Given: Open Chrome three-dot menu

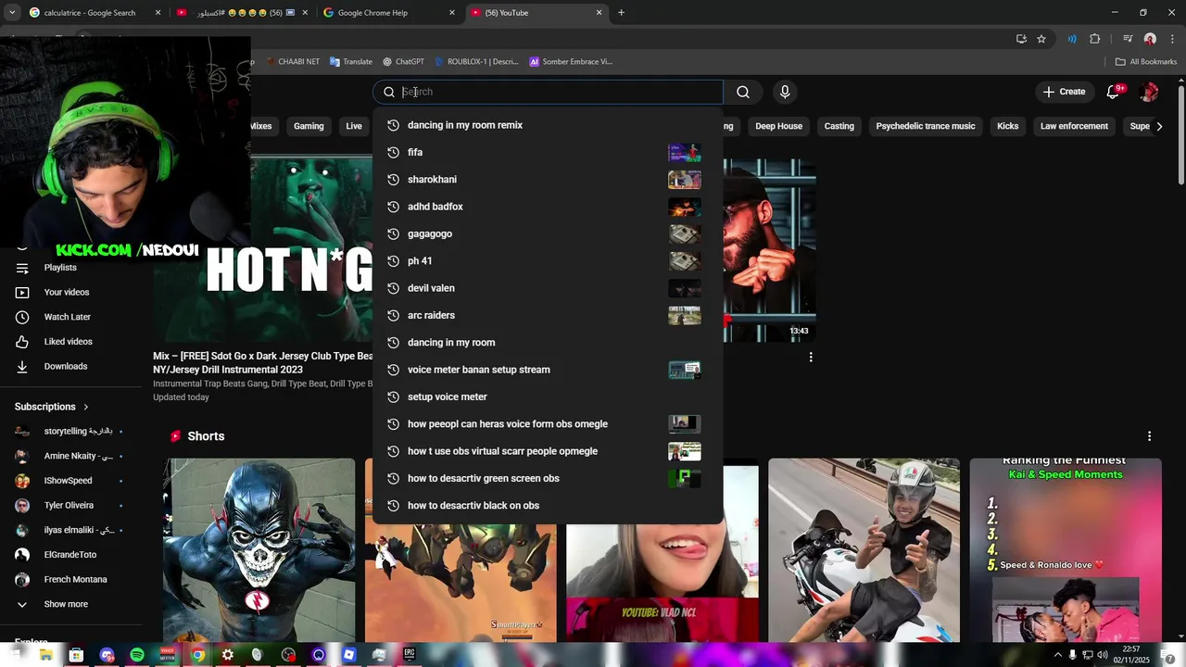Looking at the screenshot, I should coord(1171,39).
